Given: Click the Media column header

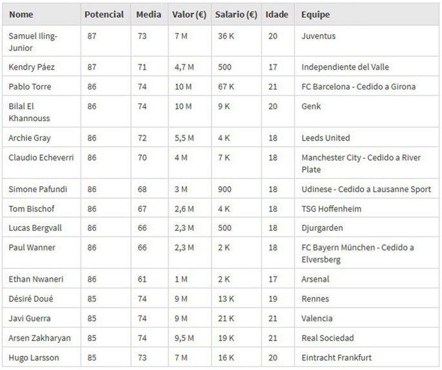Looking at the screenshot, I should click(x=148, y=14).
